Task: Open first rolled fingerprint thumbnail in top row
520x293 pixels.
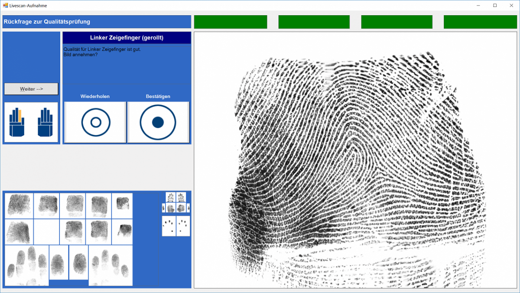Action: 19,205
